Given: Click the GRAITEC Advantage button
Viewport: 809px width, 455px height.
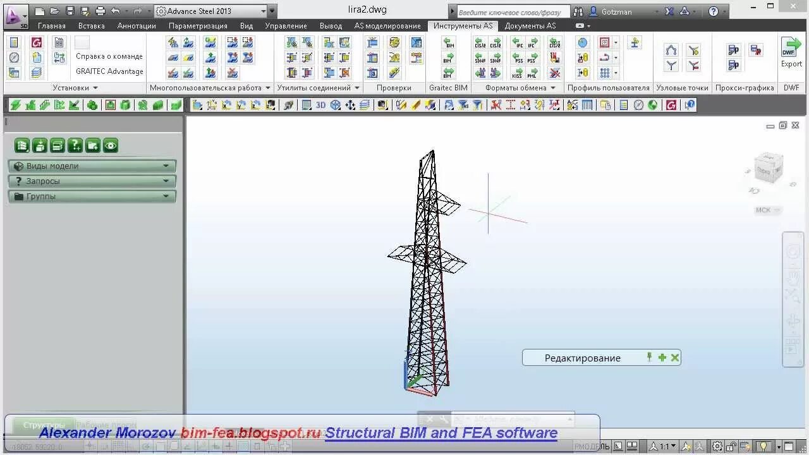Looking at the screenshot, I should (x=109, y=71).
